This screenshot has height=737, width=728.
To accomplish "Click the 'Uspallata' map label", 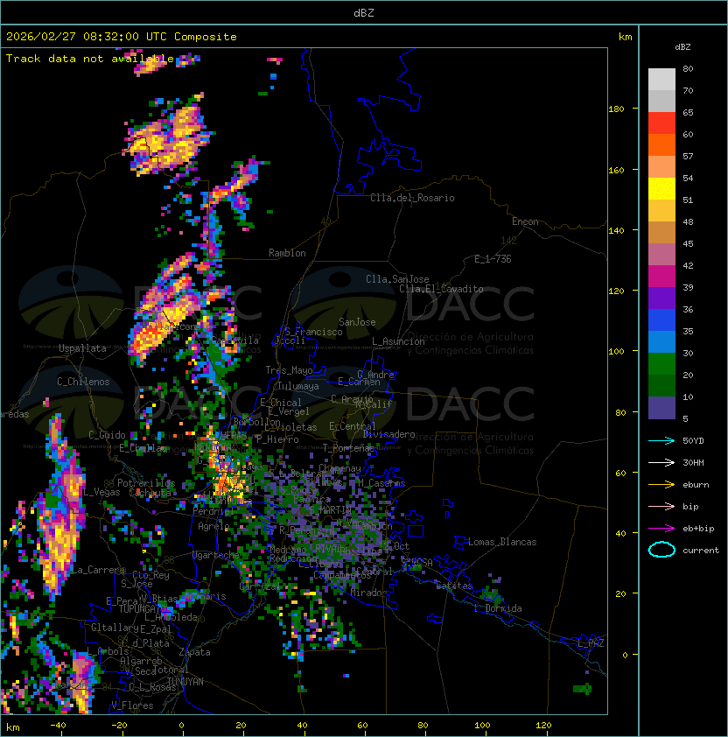I will coord(82,348).
